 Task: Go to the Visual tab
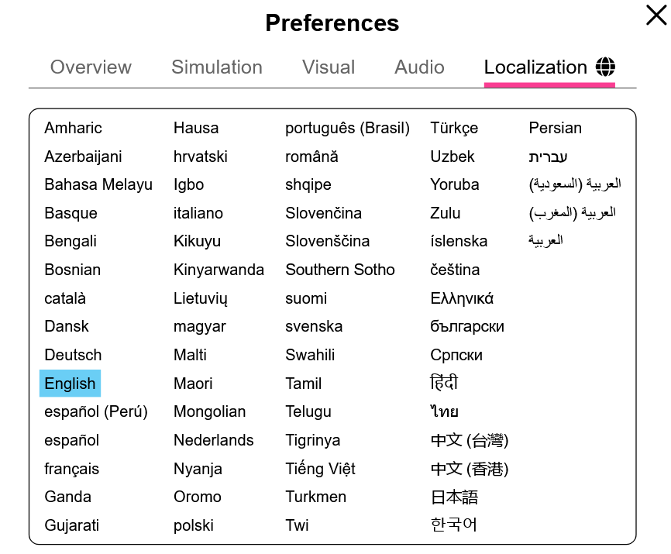click(x=329, y=67)
